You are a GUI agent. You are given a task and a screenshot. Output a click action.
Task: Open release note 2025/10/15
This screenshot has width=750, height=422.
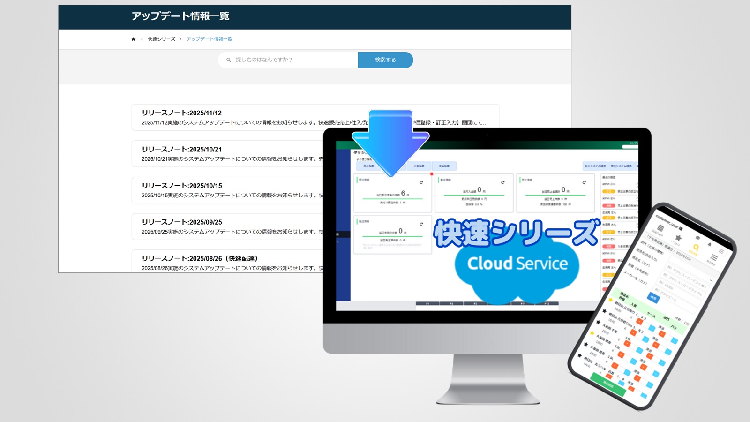[x=182, y=186]
